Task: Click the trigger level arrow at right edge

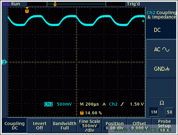Action: click(x=143, y=21)
